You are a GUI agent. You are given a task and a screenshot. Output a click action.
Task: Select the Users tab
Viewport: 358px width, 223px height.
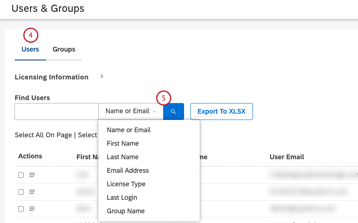[30, 49]
